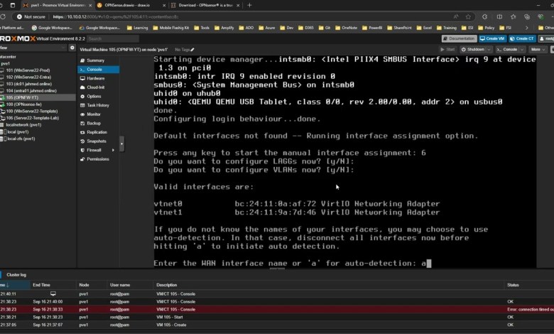554x334 pixels.
Task: Select the red error VM/CT 105 - Console log row
Action: (x=277, y=309)
